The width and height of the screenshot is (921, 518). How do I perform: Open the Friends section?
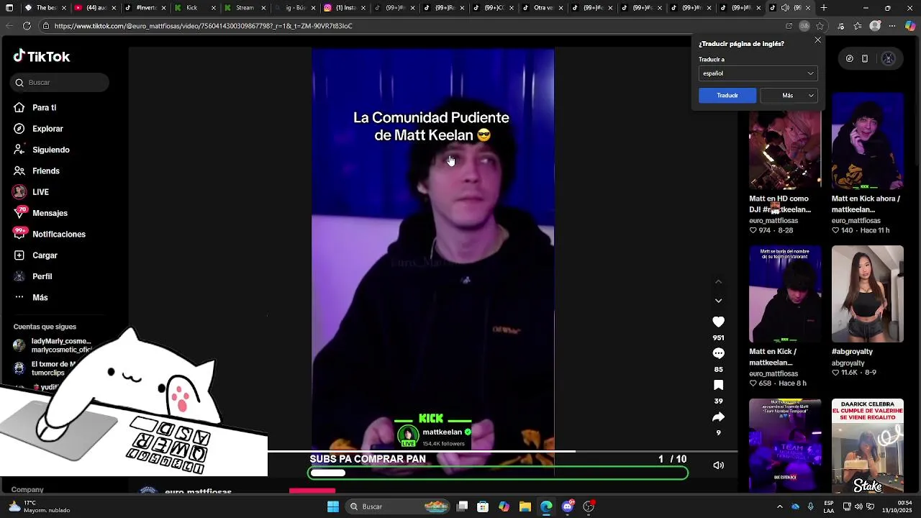pyautogui.click(x=45, y=171)
